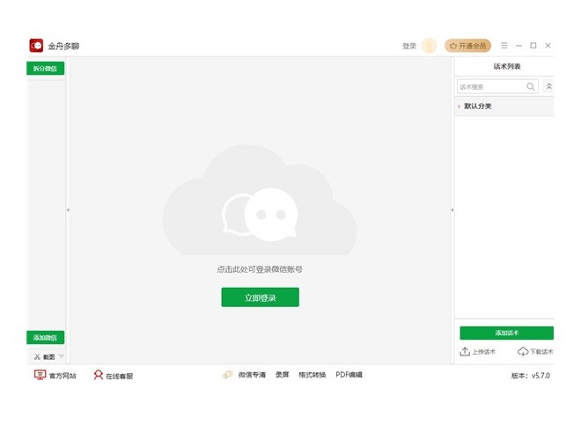The image size is (588, 432).
Task: Click the 下载话术 cloud download icon
Action: click(x=523, y=351)
